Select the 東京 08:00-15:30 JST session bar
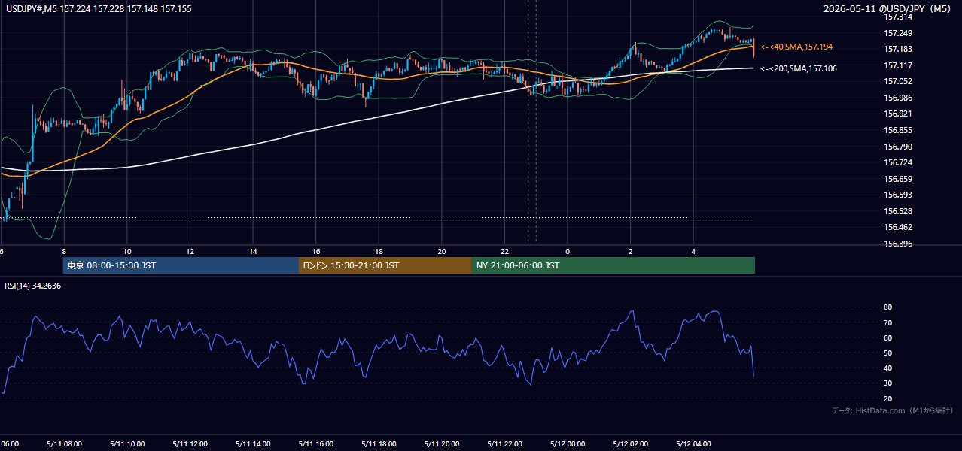 pos(181,265)
